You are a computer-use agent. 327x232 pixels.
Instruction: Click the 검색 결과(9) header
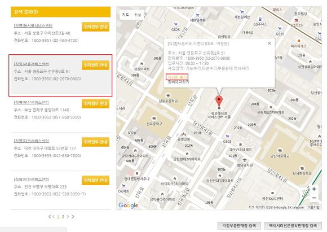click(x=61, y=12)
